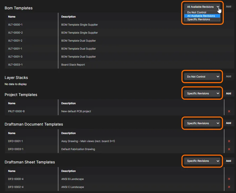
Task: Remove DFD-0003-1 Default Fabrication Drawing
Action: [x=229, y=149]
